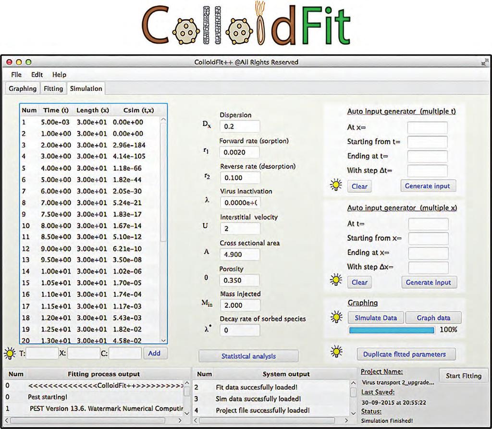Click lightbulb hint next to Duplicate fitted parameters
The width and height of the screenshot is (492, 429).
tap(336, 352)
